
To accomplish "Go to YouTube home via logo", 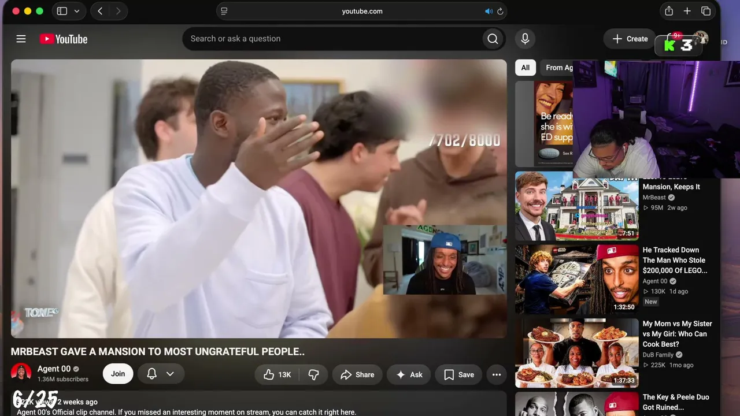I will click(x=64, y=39).
